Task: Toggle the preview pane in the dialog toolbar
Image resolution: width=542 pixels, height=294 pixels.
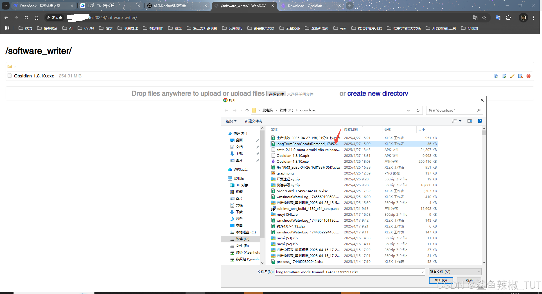Action: (x=469, y=121)
